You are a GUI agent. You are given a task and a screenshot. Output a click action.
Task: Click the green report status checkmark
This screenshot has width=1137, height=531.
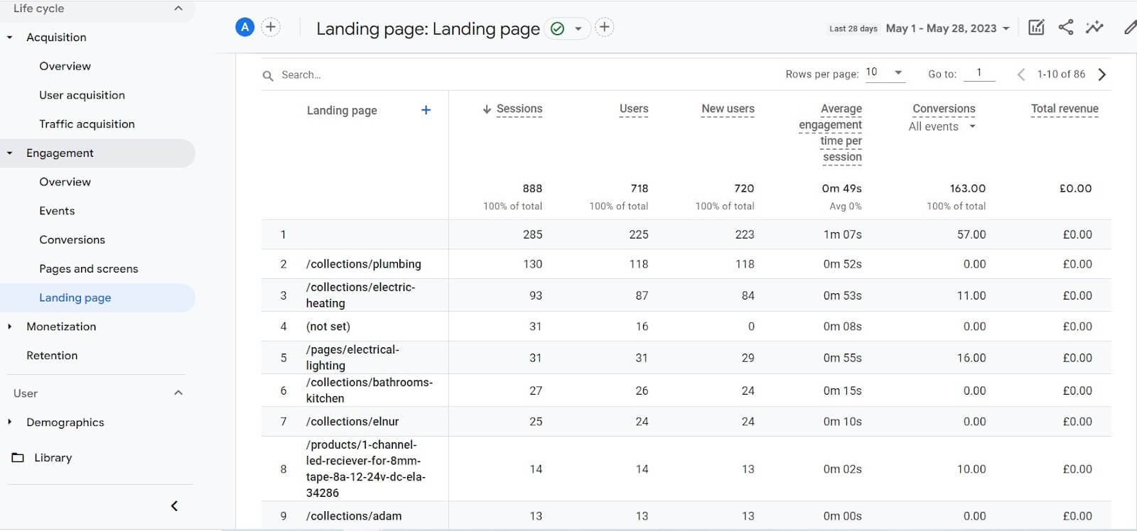tap(558, 29)
